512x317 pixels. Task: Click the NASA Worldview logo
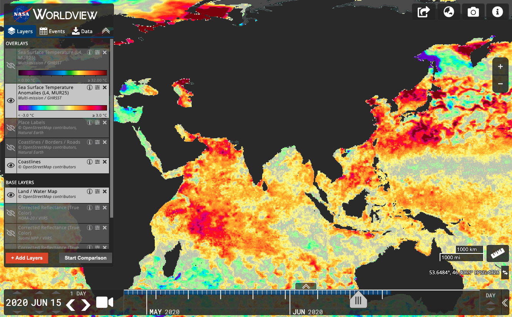55,15
